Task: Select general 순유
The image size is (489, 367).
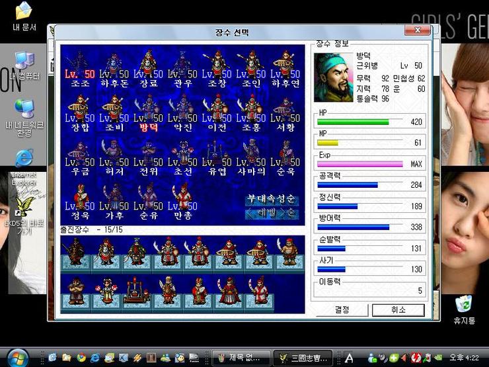Action: pos(149,201)
